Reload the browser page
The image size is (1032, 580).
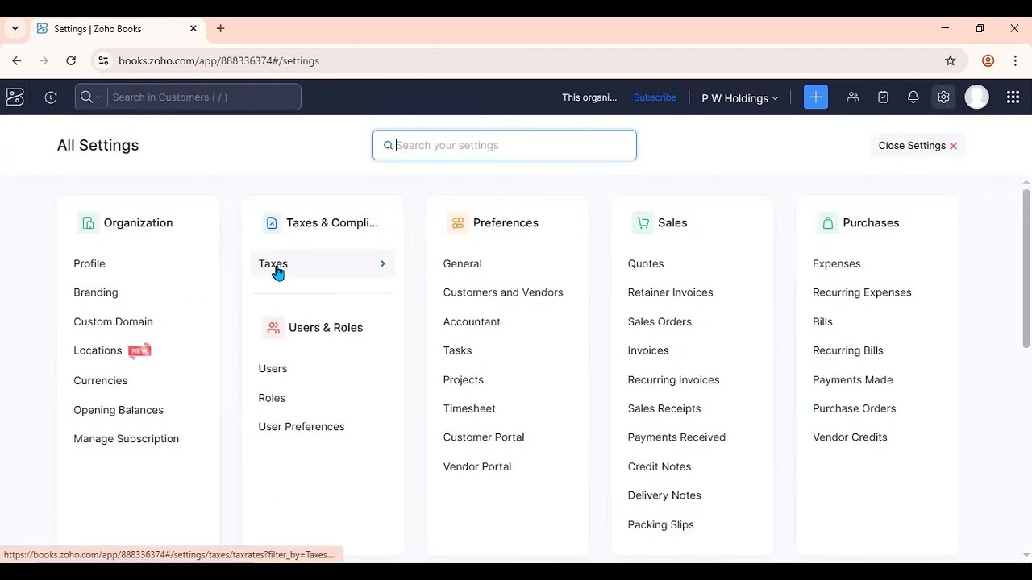(71, 60)
